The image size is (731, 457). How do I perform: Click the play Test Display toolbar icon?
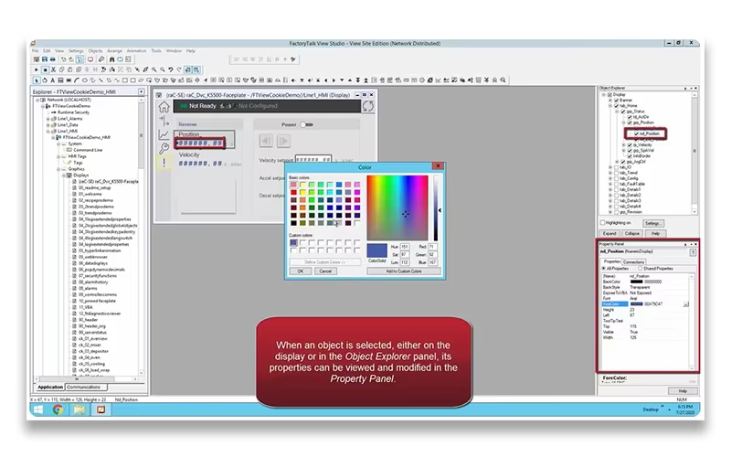(x=37, y=69)
